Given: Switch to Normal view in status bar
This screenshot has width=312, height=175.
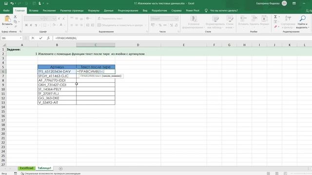Looking at the screenshot, I should point(269,174).
